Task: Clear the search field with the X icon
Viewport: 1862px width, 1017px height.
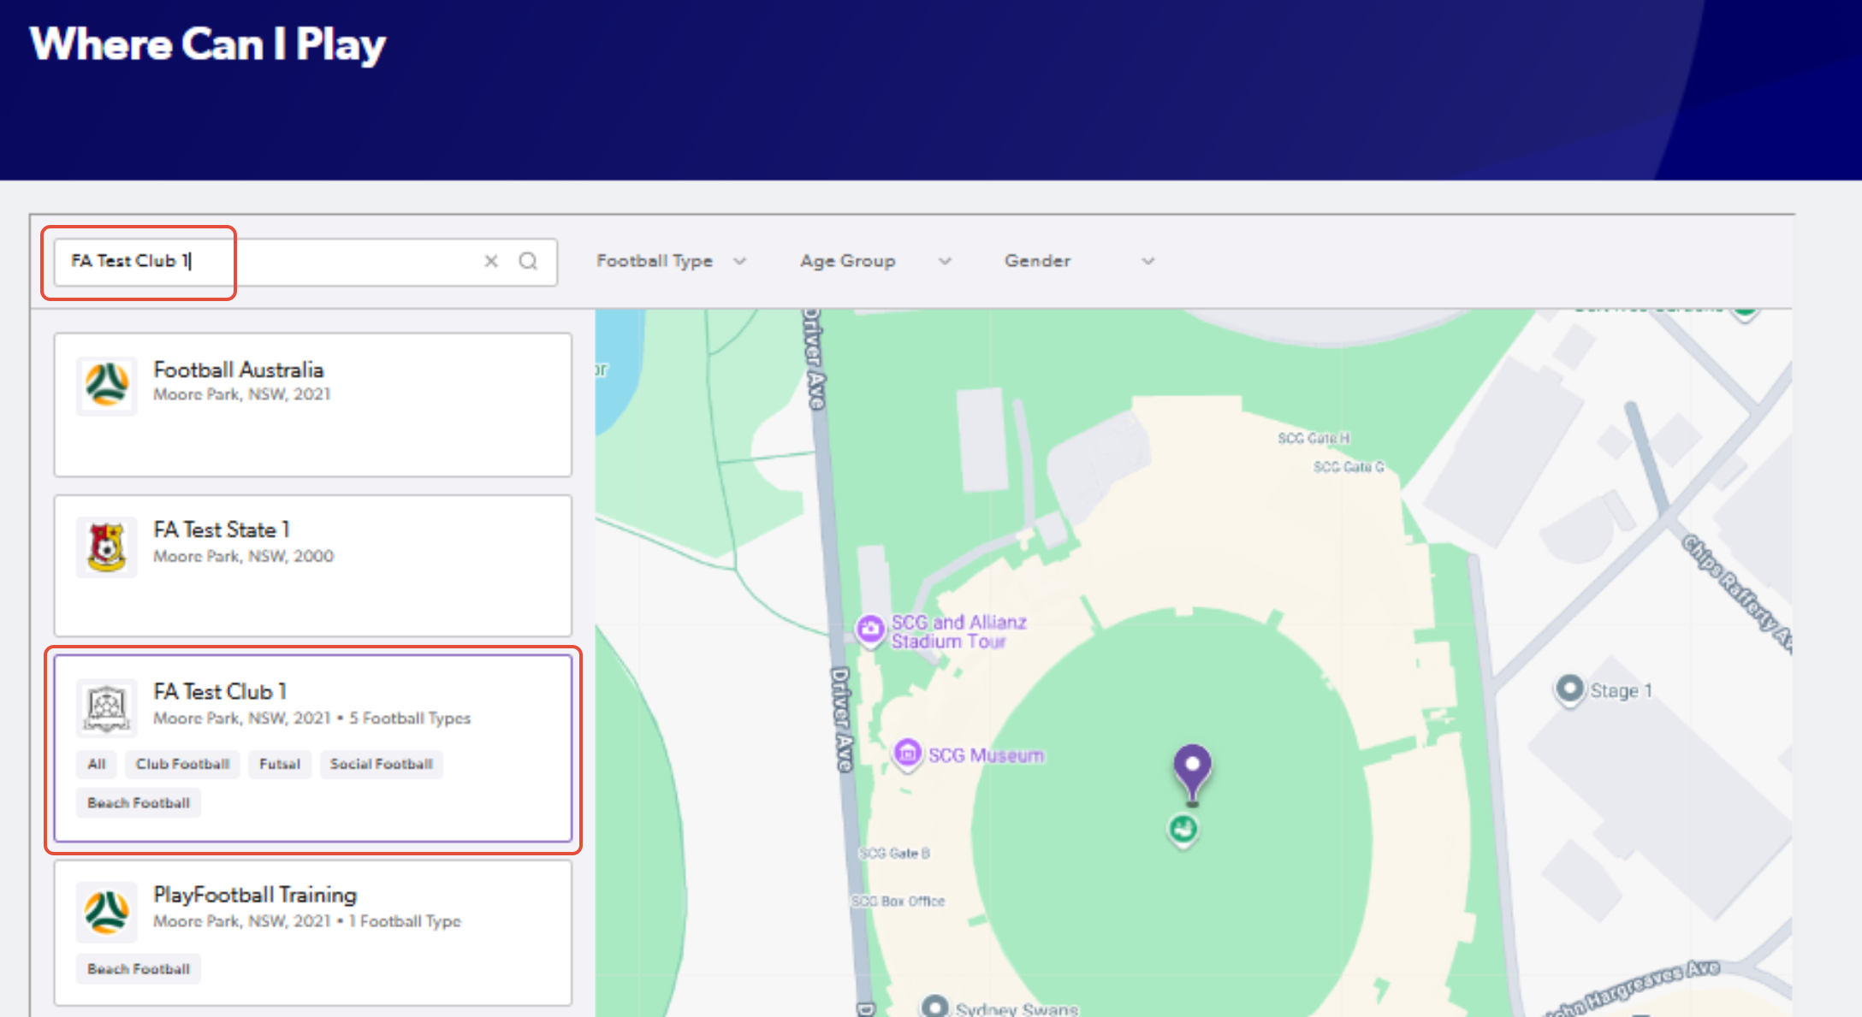Action: [x=491, y=261]
